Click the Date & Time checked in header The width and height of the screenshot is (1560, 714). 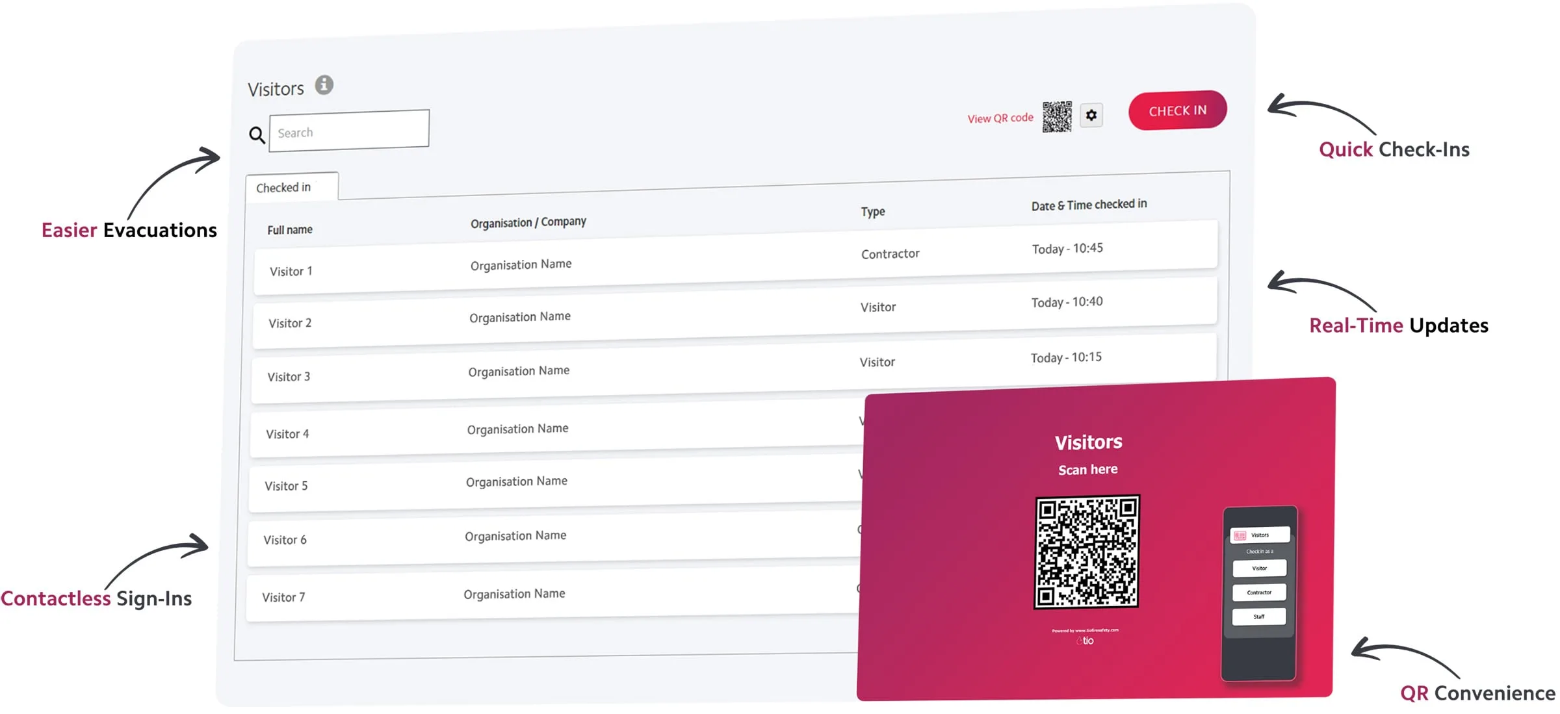coord(1089,205)
